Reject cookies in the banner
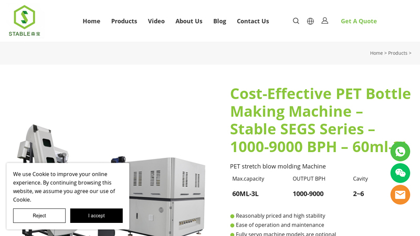The width and height of the screenshot is (420, 236). tap(39, 216)
